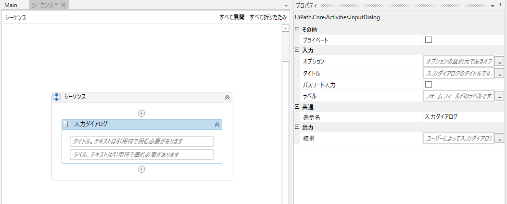Viewport: 507px width, 204px height.
Task: Collapse the 共通 property section
Action: [x=297, y=107]
